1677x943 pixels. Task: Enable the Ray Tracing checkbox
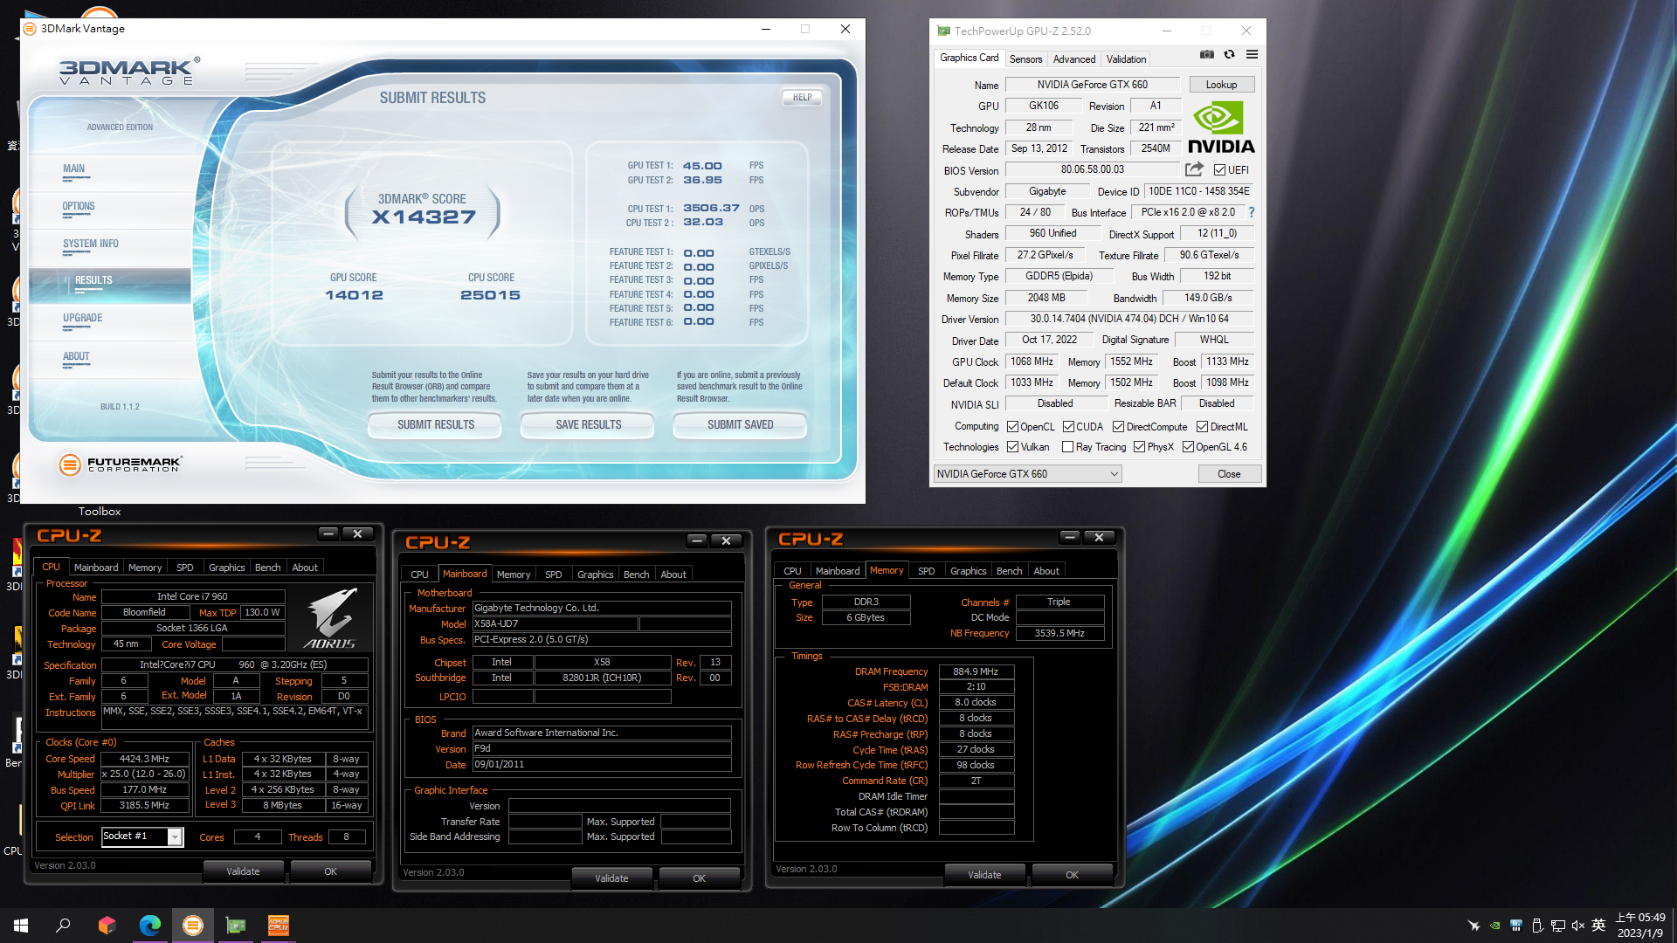[1067, 447]
